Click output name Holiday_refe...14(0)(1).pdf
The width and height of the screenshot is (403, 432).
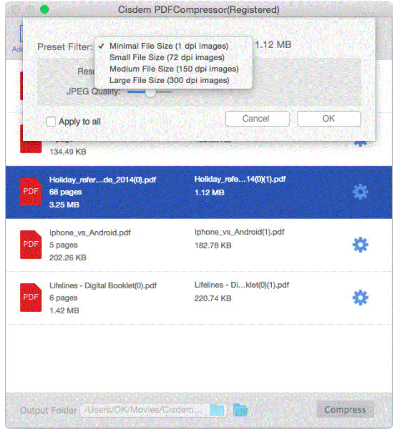(x=240, y=179)
